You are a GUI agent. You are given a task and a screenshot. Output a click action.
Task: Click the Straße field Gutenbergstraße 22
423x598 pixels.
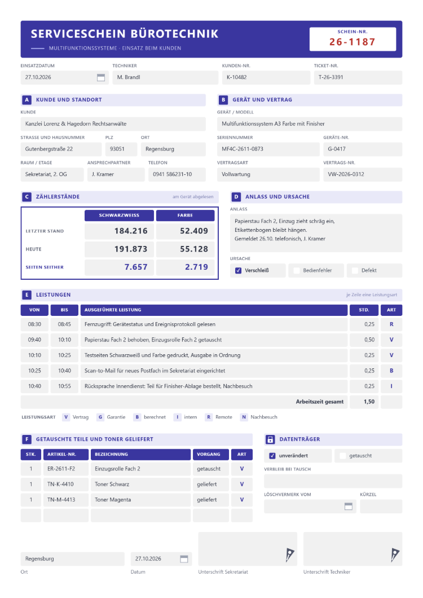pos(61,149)
